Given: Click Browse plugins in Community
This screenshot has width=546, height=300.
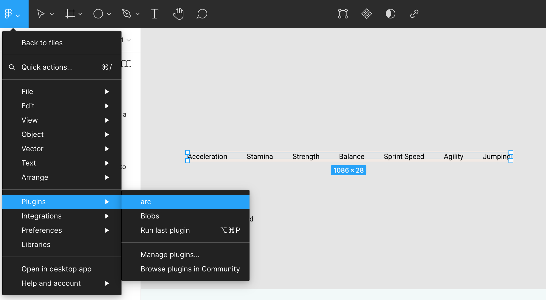Looking at the screenshot, I should coord(190,269).
